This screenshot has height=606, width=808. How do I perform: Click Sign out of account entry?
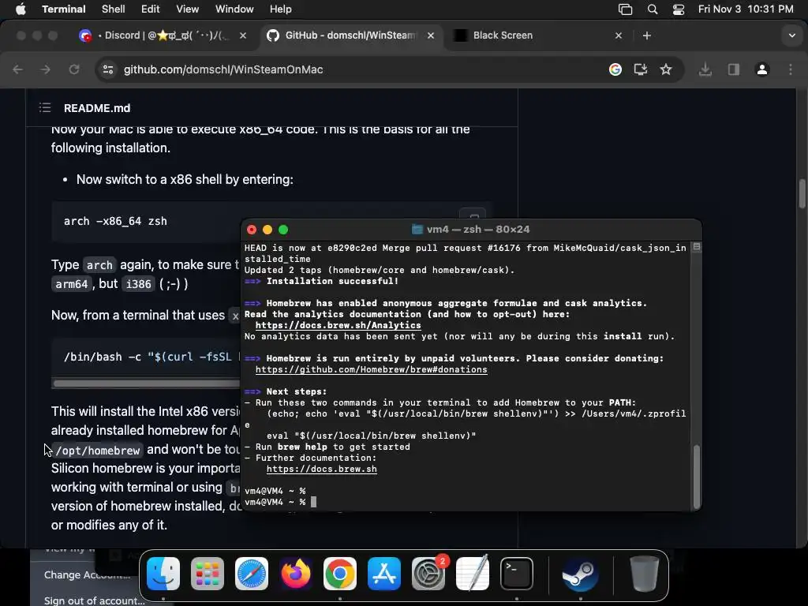95,600
